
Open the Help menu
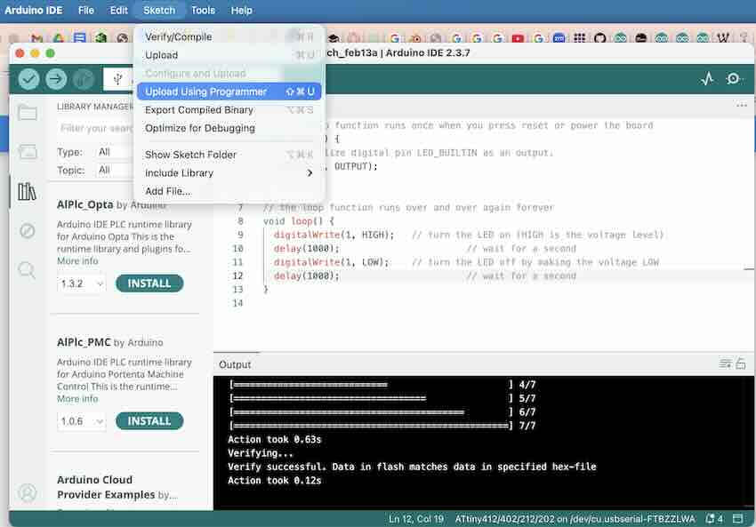point(241,10)
